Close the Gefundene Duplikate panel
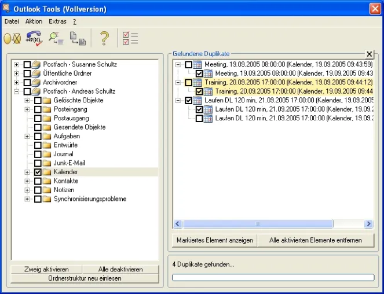Viewport: 384px width, 294px height. pyautogui.click(x=370, y=54)
